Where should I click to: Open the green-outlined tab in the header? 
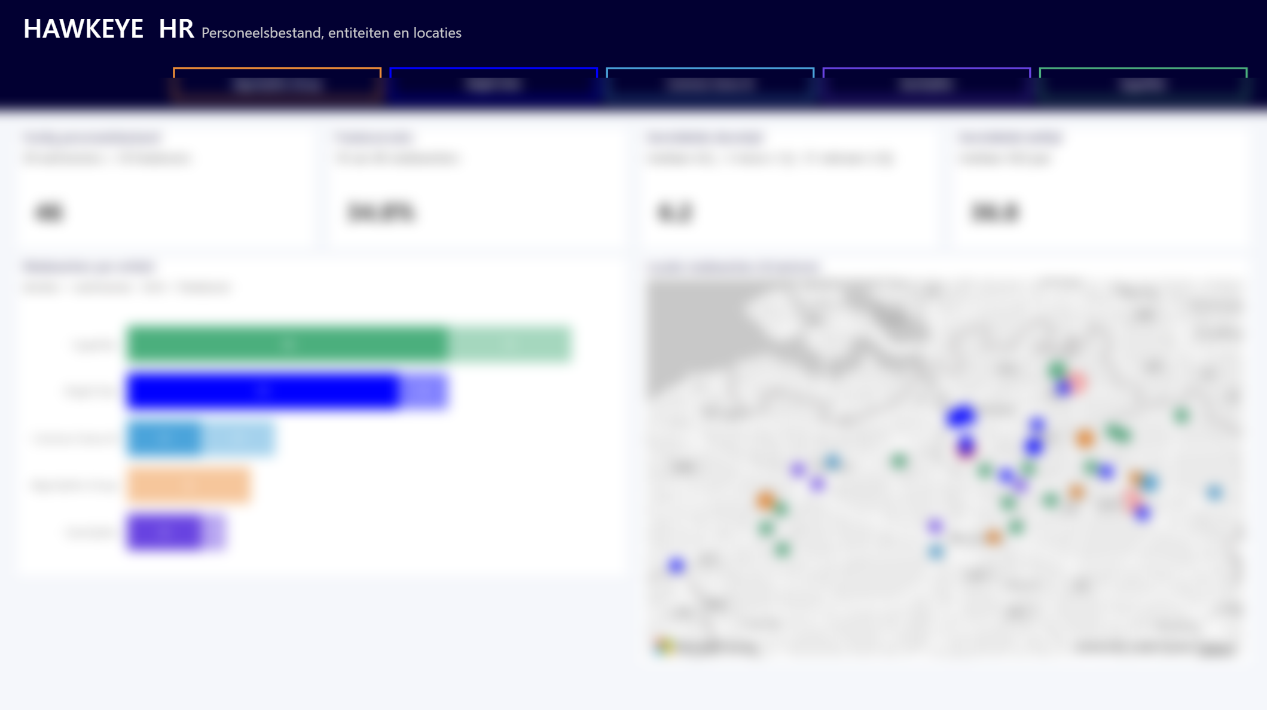point(1143,85)
